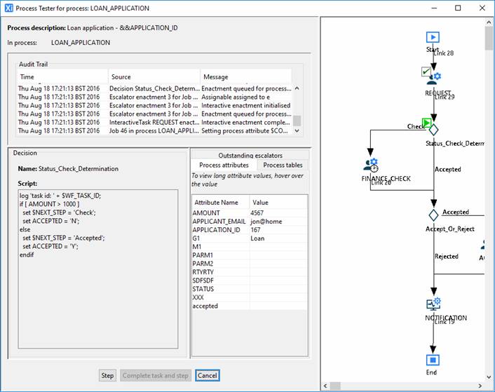Switch to the Process tables tab
The width and height of the screenshot is (495, 392).
click(x=283, y=165)
